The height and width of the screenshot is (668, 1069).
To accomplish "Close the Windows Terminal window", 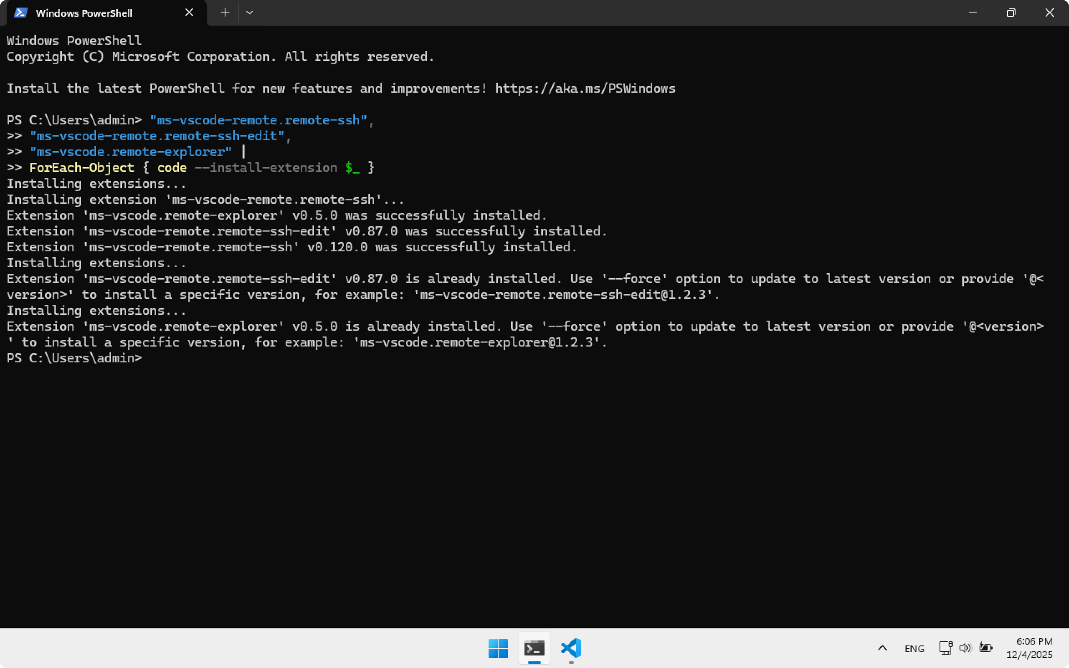I will coord(1049,13).
